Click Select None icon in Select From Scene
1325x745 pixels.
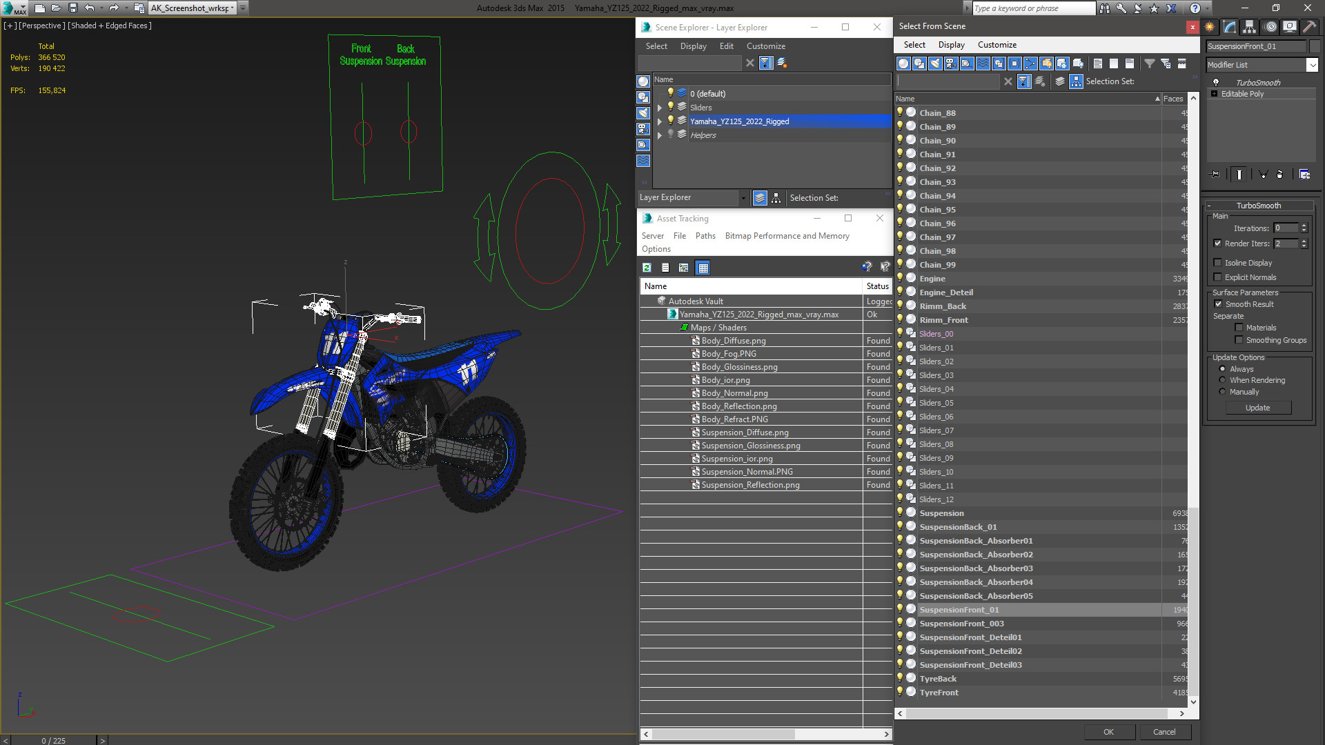pos(1114,63)
